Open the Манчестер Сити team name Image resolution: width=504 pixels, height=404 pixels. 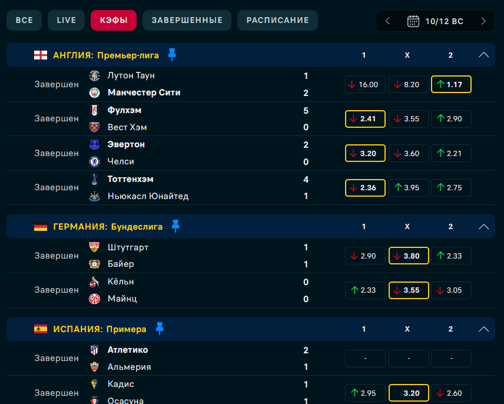pyautogui.click(x=144, y=92)
